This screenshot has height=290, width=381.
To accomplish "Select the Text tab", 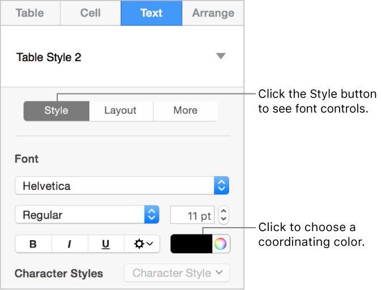I will [x=151, y=13].
